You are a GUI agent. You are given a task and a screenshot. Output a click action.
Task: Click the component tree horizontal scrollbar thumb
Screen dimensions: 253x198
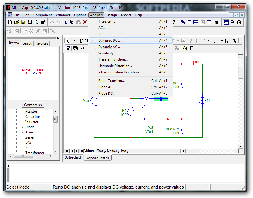tap(23, 156)
